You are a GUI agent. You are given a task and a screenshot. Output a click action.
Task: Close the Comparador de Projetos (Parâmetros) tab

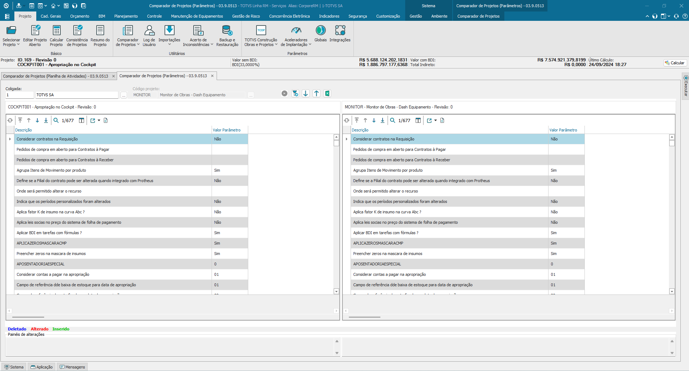[x=212, y=76]
